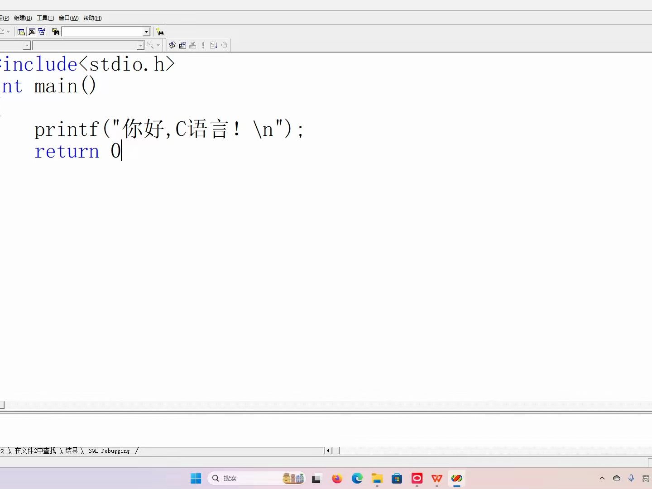
Task: Click the Go debug icon
Action: tap(214, 45)
